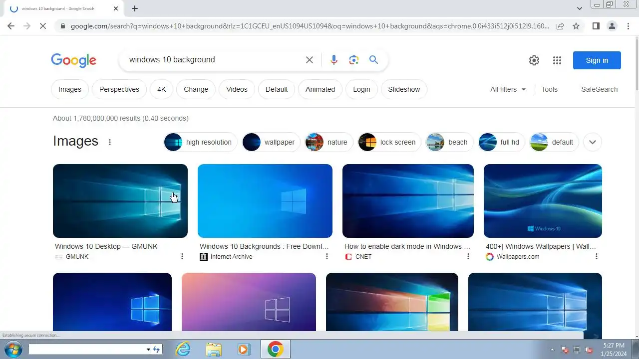The image size is (639, 359).
Task: Open the Wallpapers.com Windows thumbnail
Action: (x=543, y=201)
